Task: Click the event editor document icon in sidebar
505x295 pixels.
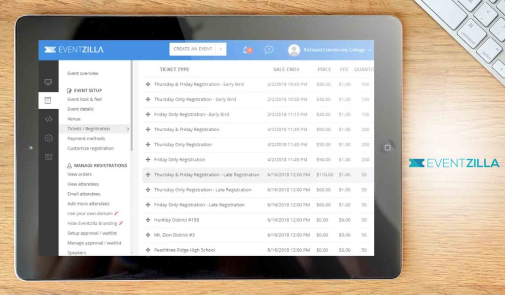Action: tap(48, 100)
